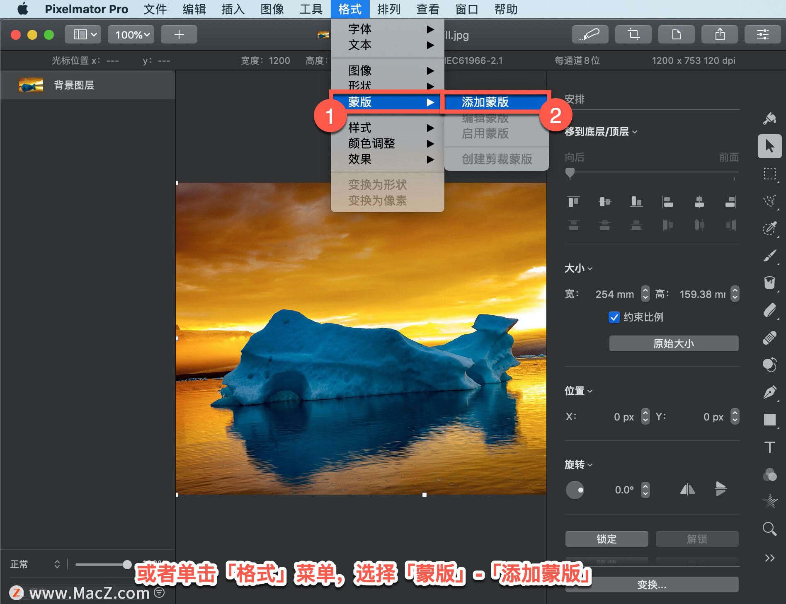
Task: Open the 格式 menu in menu bar
Action: (350, 9)
